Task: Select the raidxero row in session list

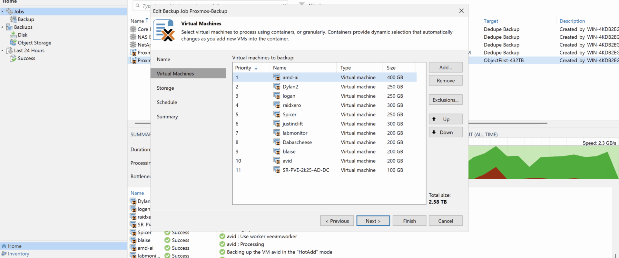Action: (x=141, y=217)
